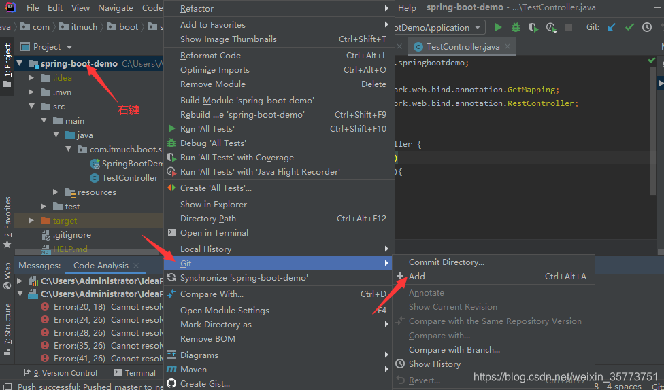Choose Open Module Settings
Viewport: 664px width, 390px height.
pyautogui.click(x=279, y=311)
